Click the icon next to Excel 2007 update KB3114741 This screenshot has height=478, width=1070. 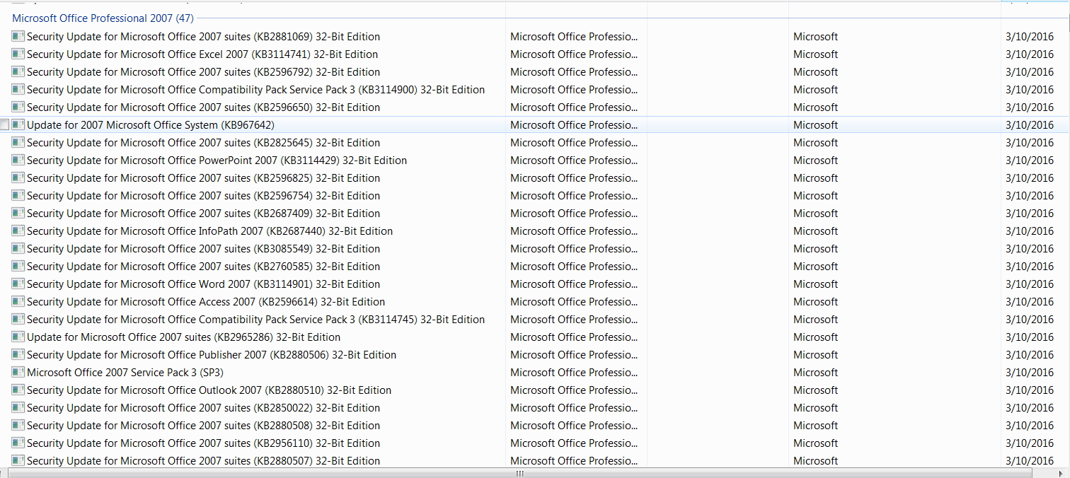[18, 54]
